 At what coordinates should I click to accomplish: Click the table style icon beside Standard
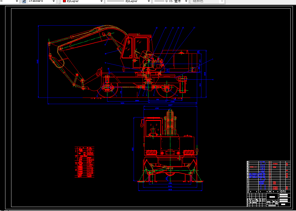tap(24, 1)
